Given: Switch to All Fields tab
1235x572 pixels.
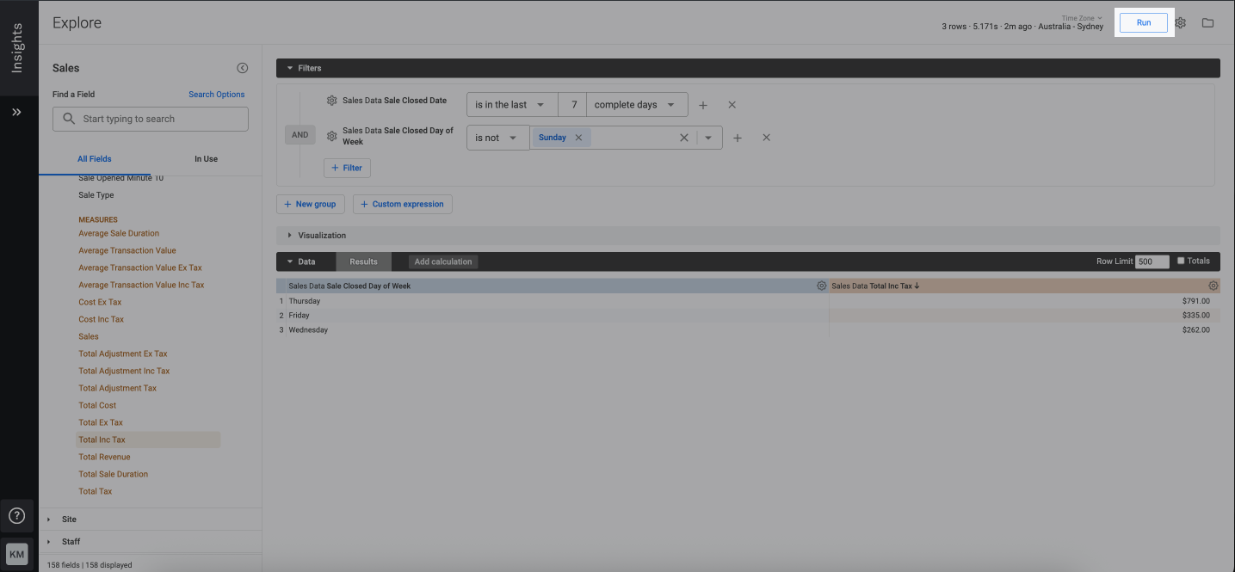Looking at the screenshot, I should (x=95, y=159).
